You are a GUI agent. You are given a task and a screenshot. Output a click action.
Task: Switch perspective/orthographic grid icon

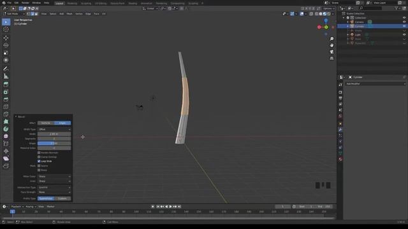coord(331,59)
